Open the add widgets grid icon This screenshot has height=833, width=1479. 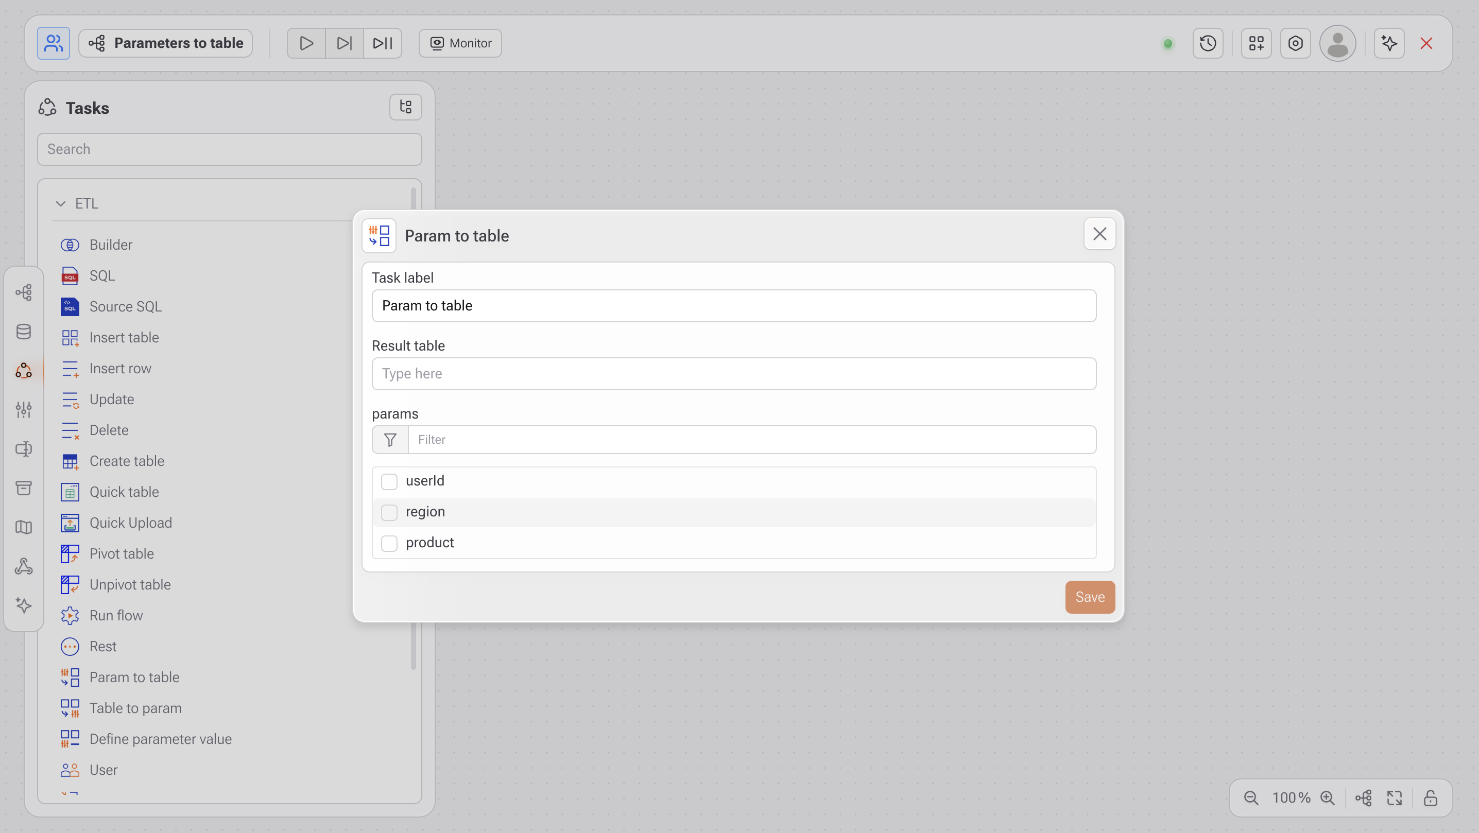[1256, 43]
